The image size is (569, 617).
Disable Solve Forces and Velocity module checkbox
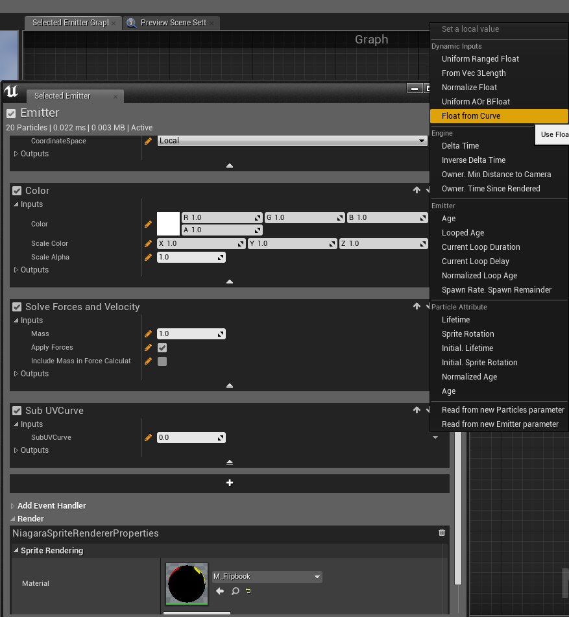[x=17, y=307]
